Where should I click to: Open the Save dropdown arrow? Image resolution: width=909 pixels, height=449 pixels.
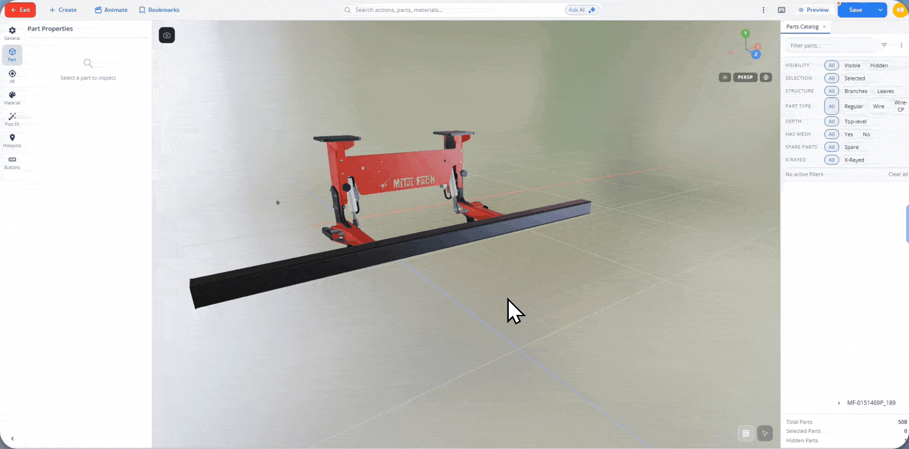point(880,10)
